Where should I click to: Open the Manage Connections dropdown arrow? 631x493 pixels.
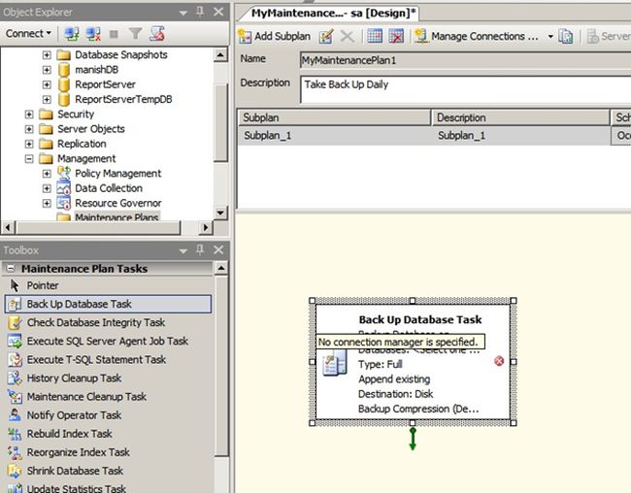click(x=550, y=37)
